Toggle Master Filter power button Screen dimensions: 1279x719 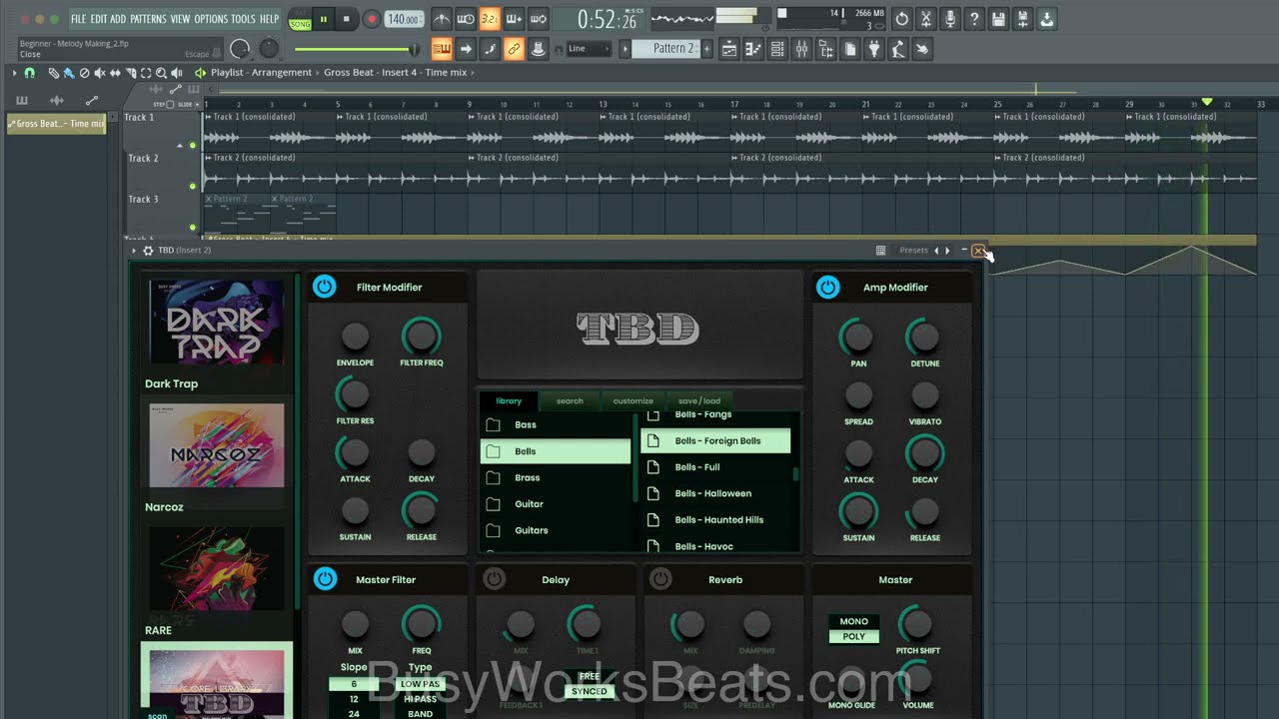(324, 579)
